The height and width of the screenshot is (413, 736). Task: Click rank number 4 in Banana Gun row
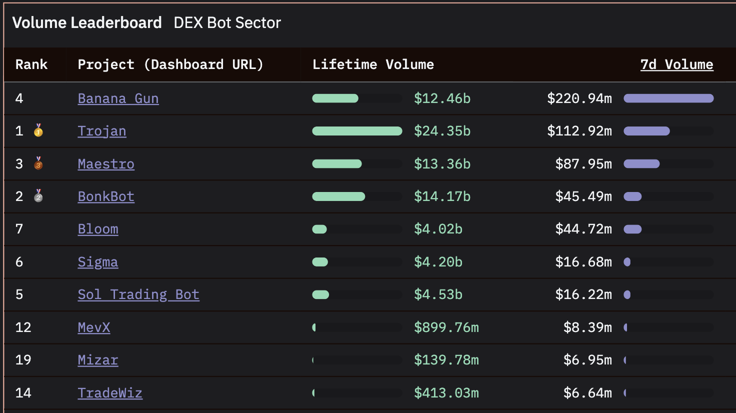(19, 98)
